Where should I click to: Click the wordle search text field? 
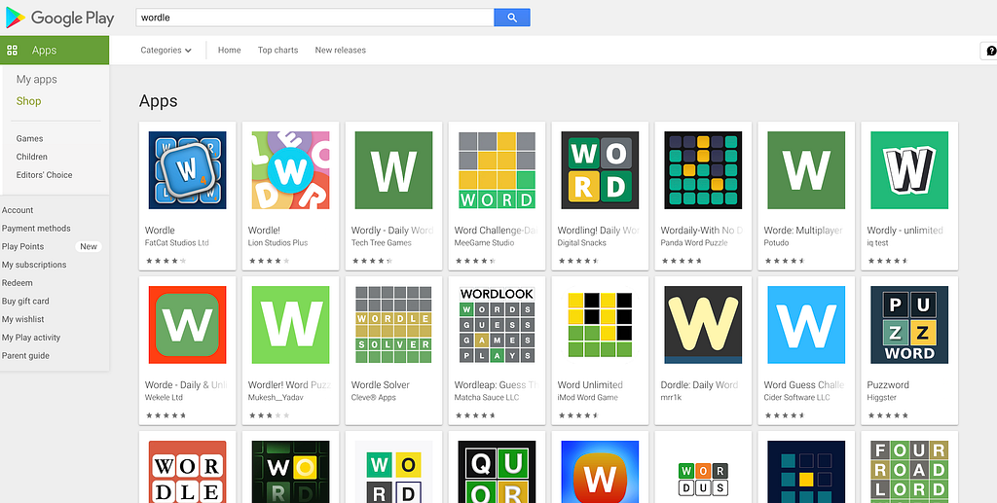click(x=314, y=18)
